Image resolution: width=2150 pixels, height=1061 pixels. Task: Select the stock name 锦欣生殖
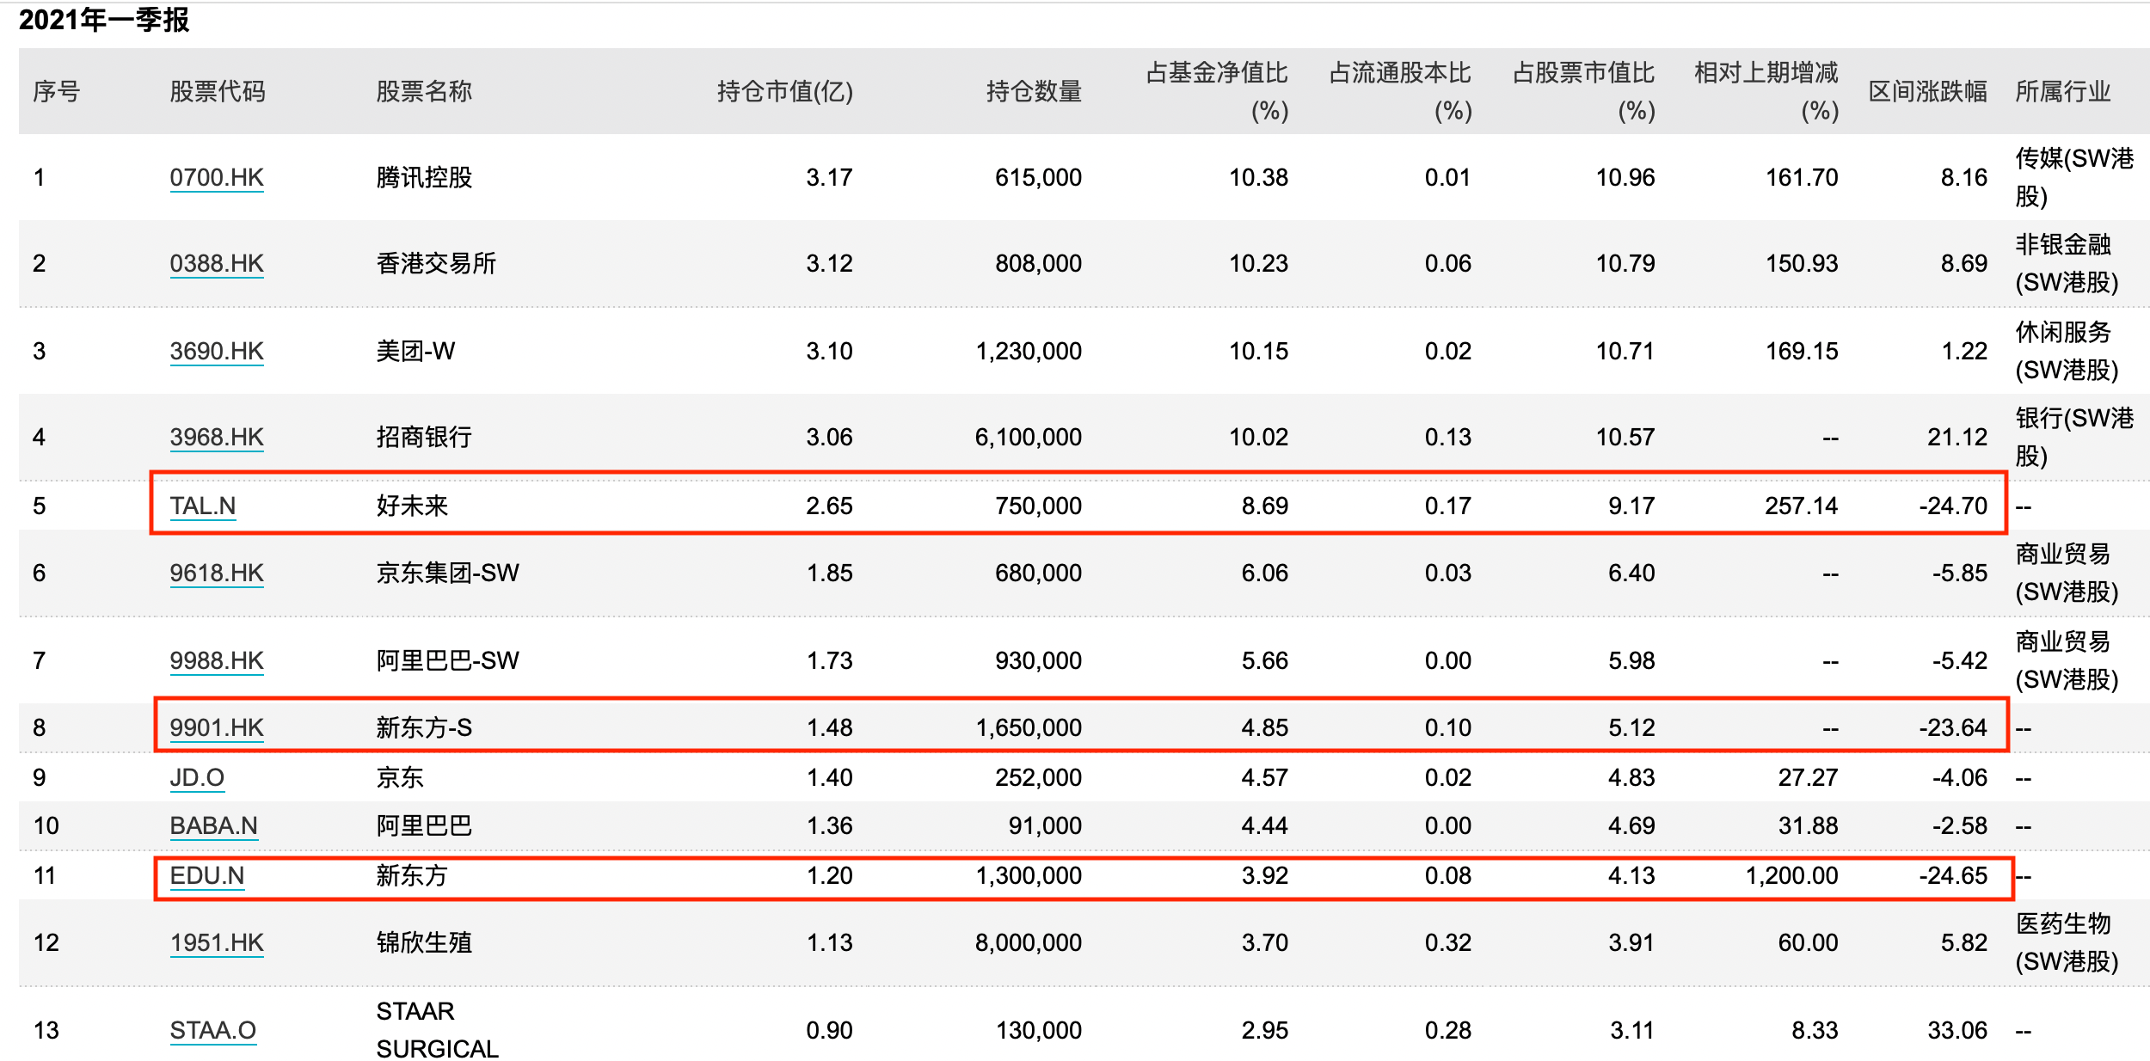(424, 943)
